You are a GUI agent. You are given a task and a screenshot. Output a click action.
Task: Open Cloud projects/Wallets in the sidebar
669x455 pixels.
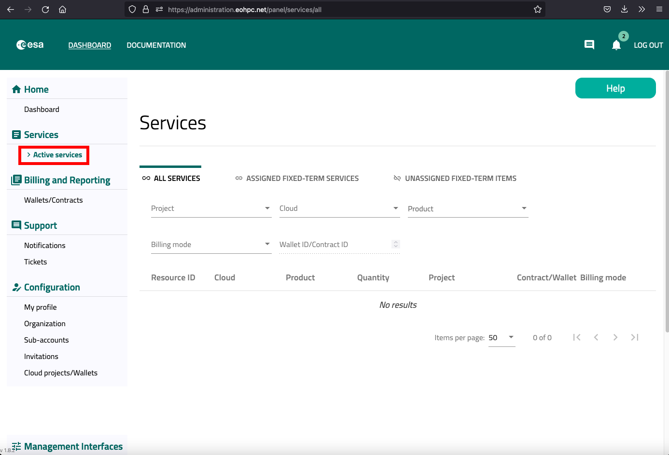(x=61, y=373)
